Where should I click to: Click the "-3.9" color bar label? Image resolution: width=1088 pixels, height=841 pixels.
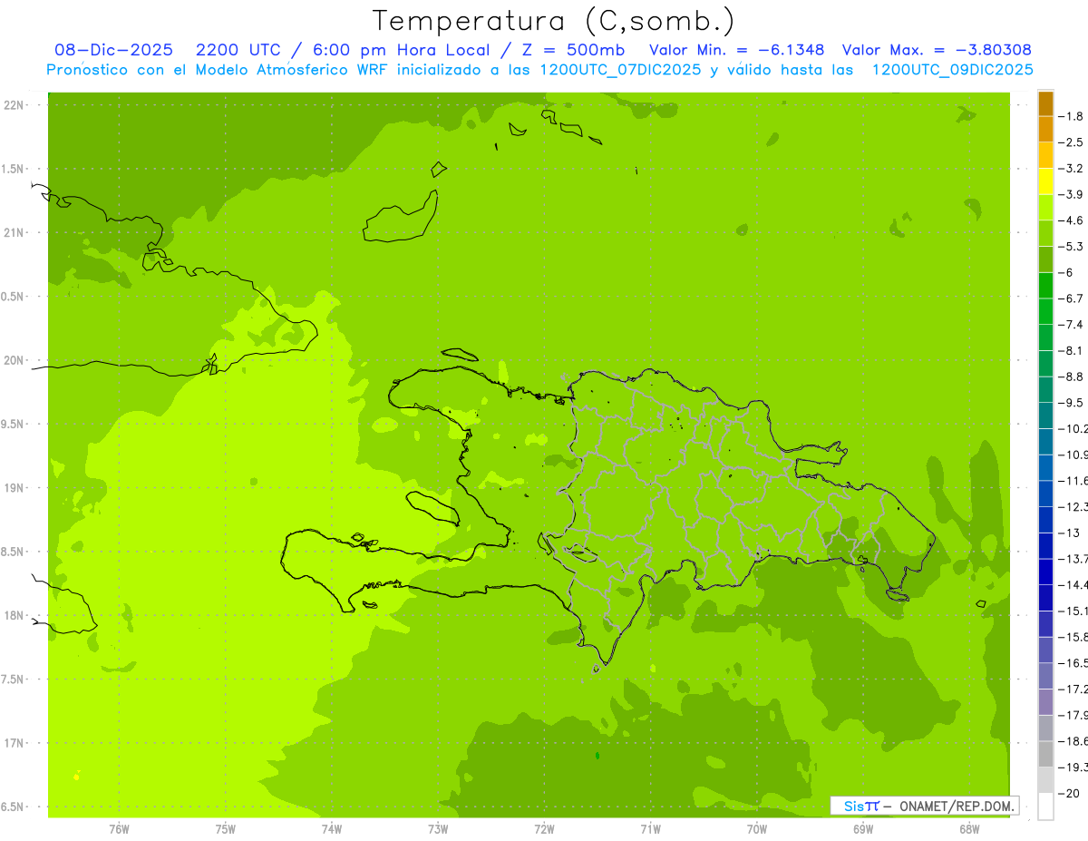[1071, 194]
